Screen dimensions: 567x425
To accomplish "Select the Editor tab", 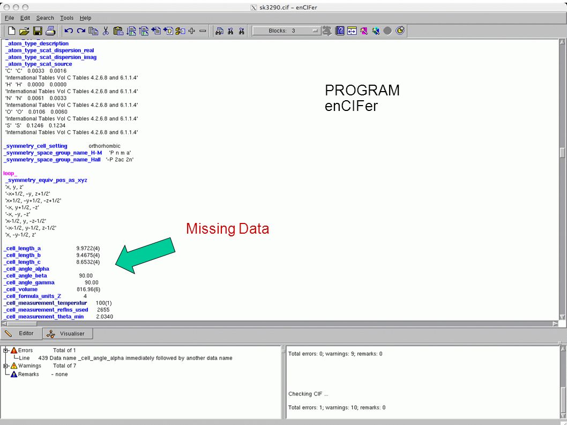I will (21, 333).
